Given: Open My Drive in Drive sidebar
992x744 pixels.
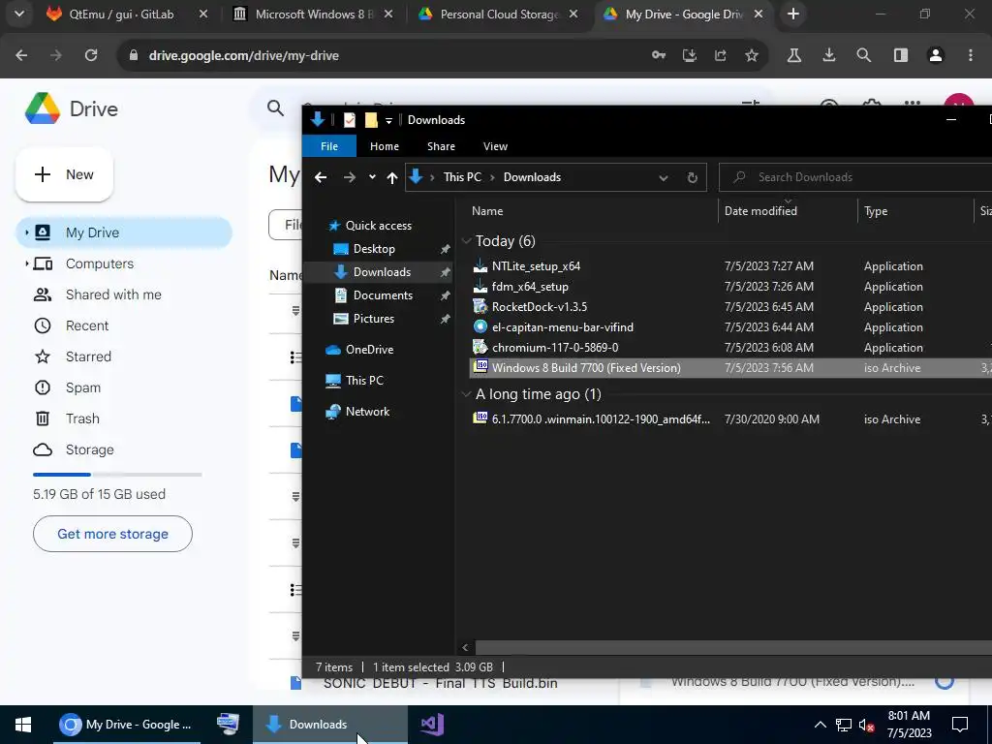Looking at the screenshot, I should pos(124,232).
